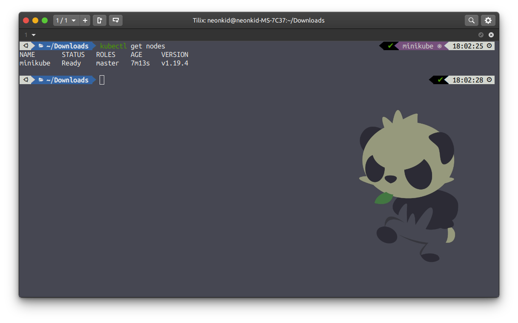Open the 1/1 session switcher dropdown

click(66, 20)
